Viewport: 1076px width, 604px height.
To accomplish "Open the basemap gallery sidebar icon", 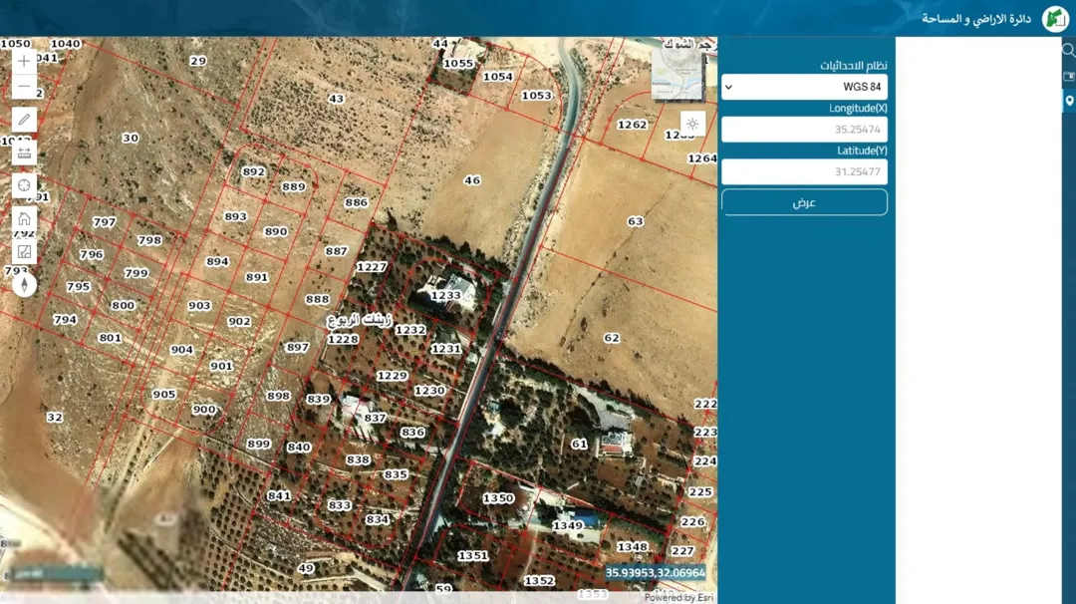I will click(x=1068, y=76).
